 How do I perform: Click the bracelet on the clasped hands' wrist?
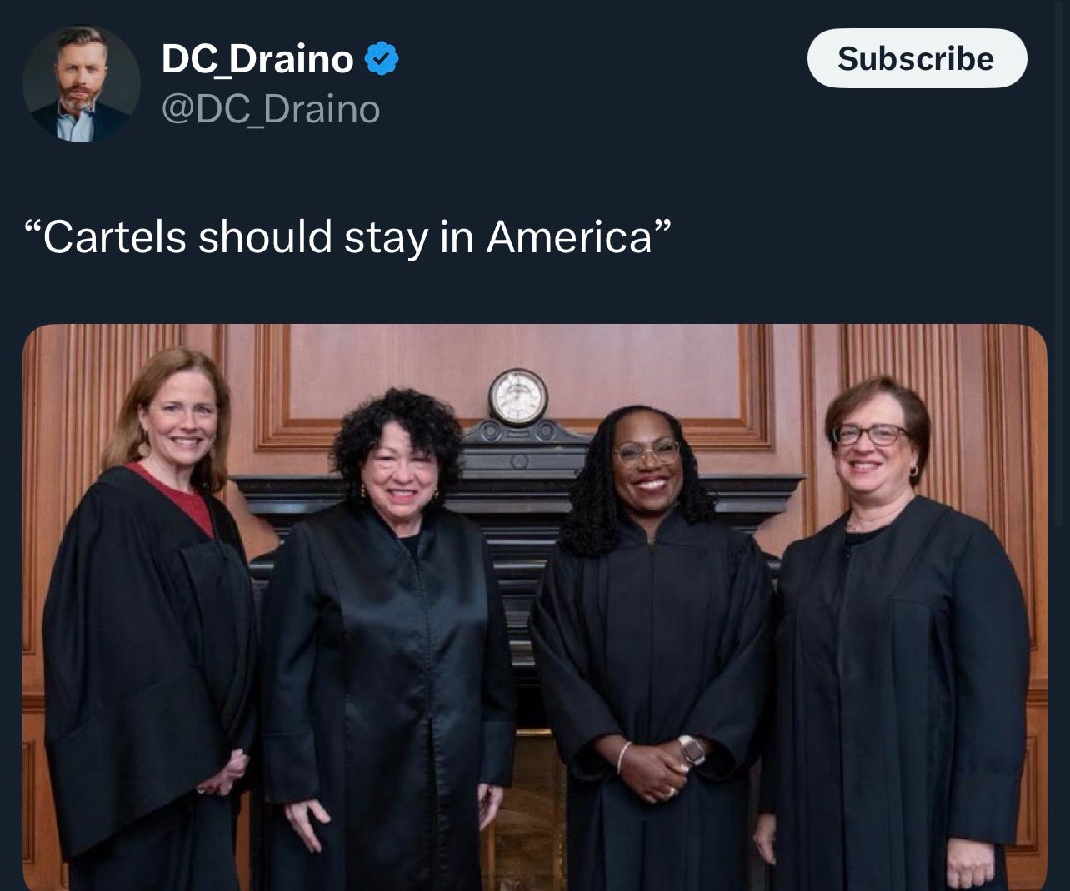point(621,756)
